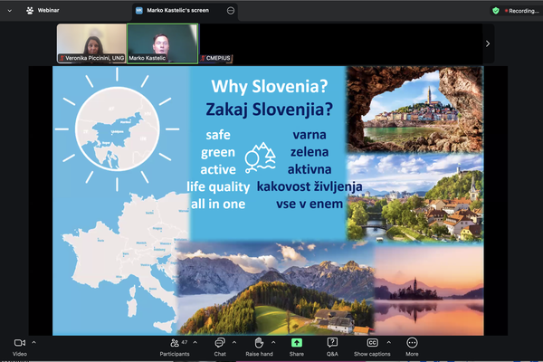The width and height of the screenshot is (543, 362).
Task: Open the Chat panel
Action: point(220,348)
